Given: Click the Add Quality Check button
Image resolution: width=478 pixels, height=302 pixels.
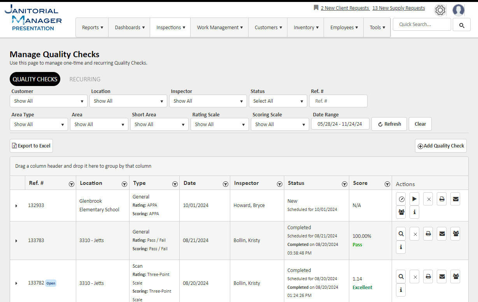Looking at the screenshot, I should tap(441, 146).
